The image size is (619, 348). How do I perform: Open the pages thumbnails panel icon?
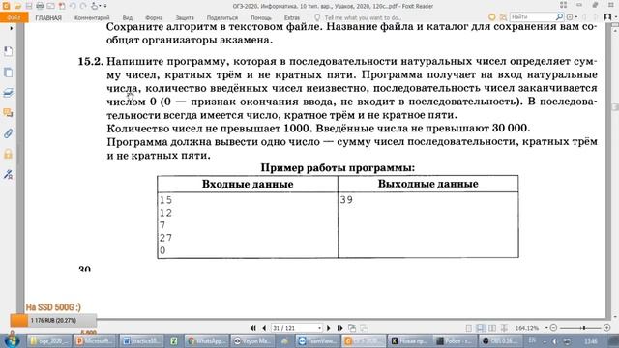9,72
